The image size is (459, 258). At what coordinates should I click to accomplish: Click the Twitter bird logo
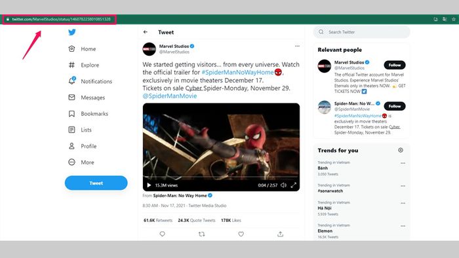coord(71,32)
